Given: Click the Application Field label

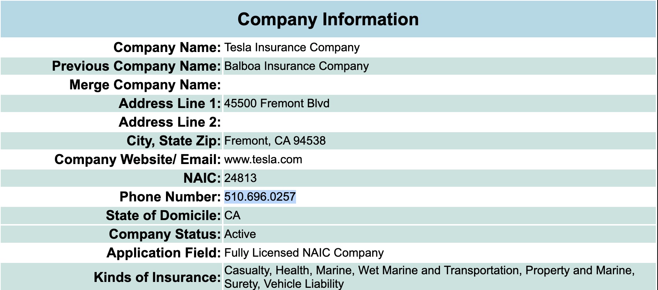Looking at the screenshot, I should 164,253.
